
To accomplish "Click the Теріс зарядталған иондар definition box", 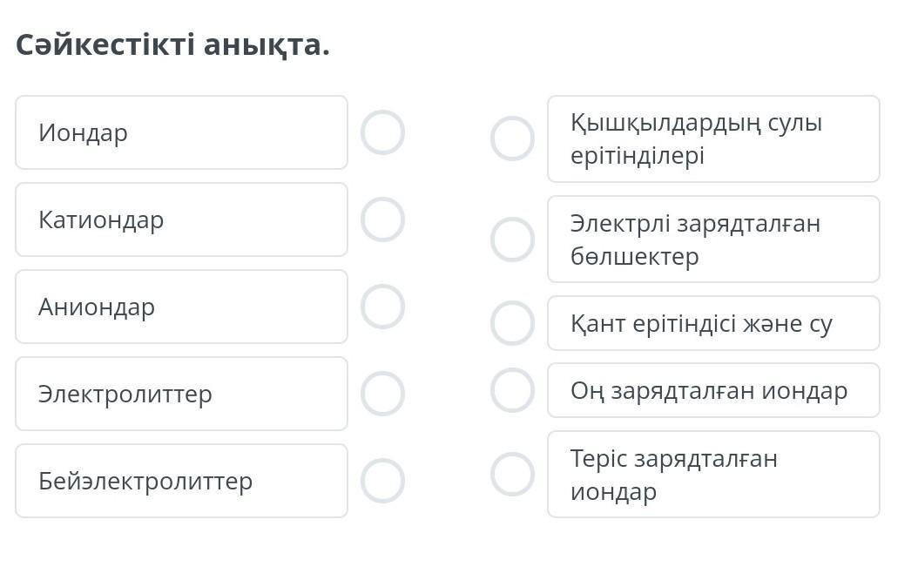I will tap(713, 475).
